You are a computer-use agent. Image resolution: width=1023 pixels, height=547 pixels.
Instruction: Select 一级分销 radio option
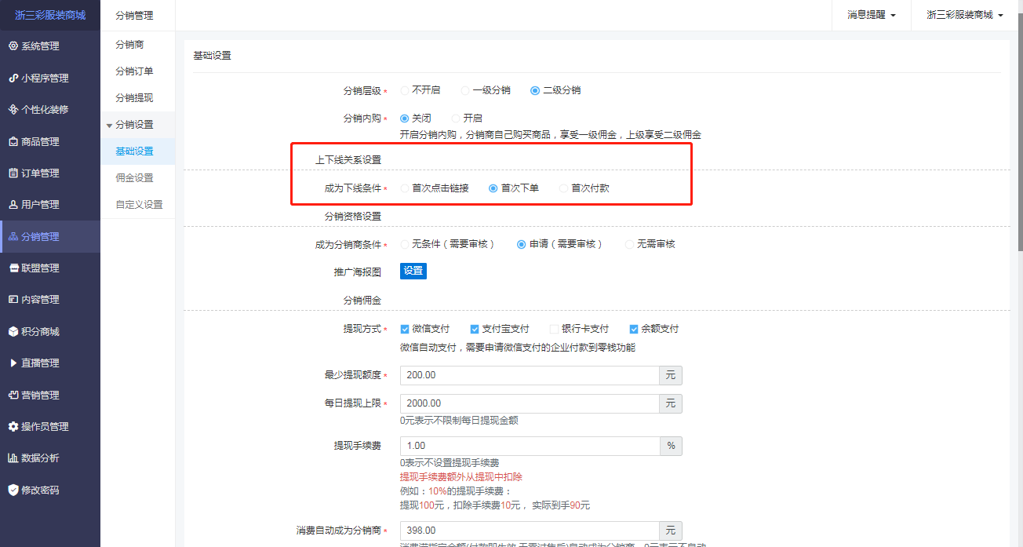[465, 90]
